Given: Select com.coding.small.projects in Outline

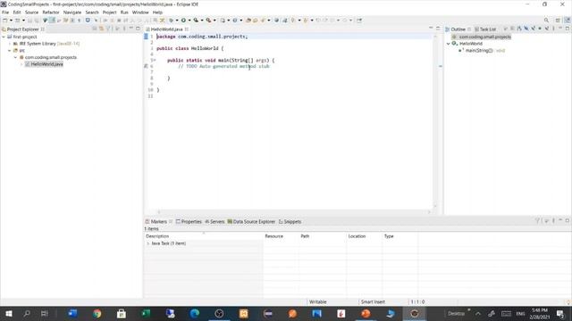Looking at the screenshot, I should coord(482,37).
